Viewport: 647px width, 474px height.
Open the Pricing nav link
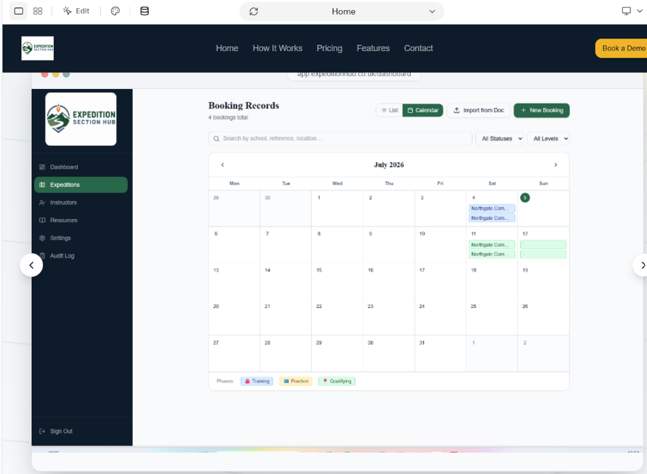coord(329,48)
